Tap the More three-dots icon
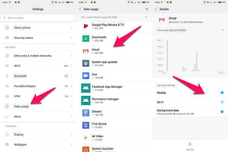This screenshot has height=152, width=228. [7, 116]
